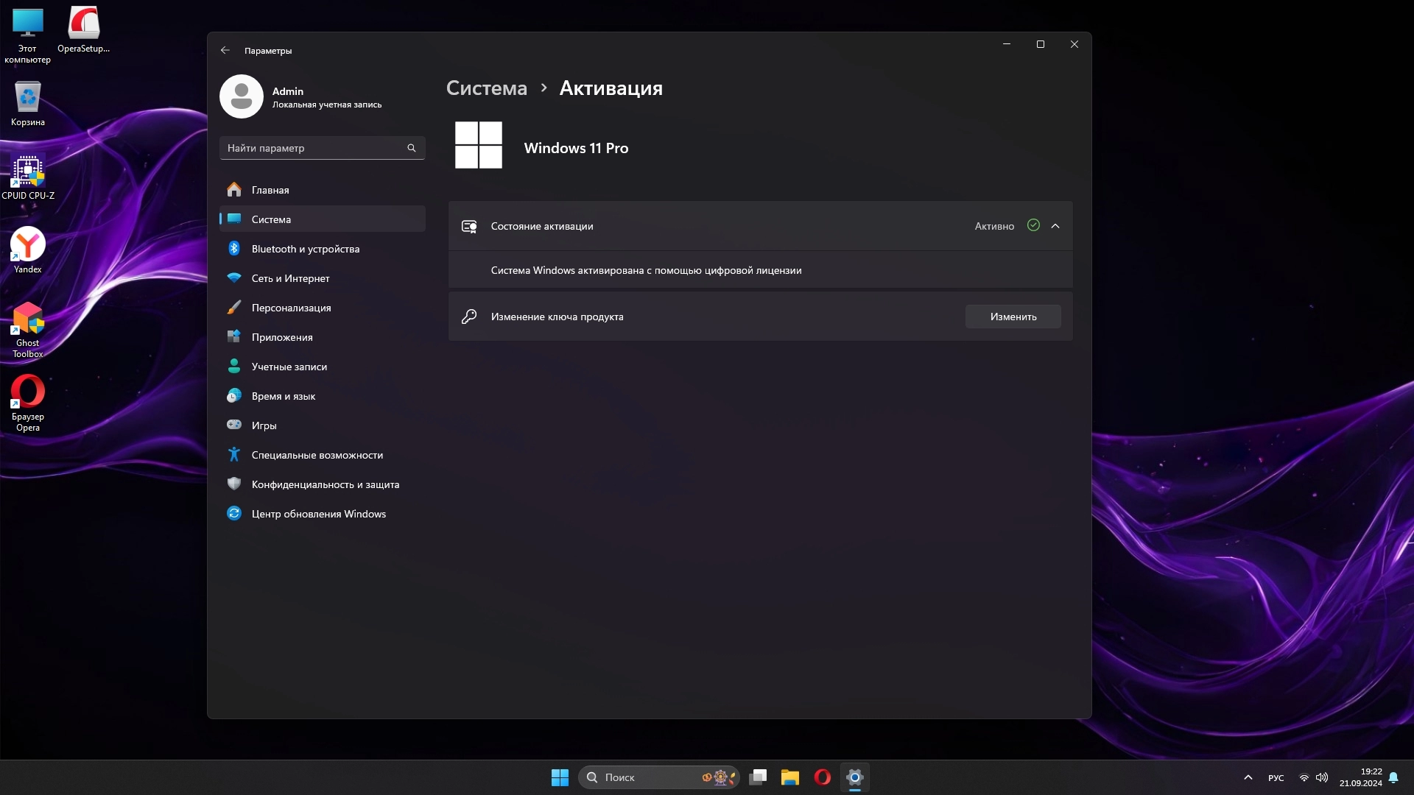Open Bluetooth и устройства section
Image resolution: width=1414 pixels, height=795 pixels.
[x=305, y=249]
